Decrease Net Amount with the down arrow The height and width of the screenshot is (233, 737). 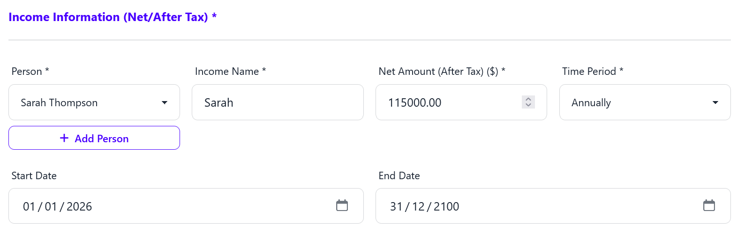(528, 105)
